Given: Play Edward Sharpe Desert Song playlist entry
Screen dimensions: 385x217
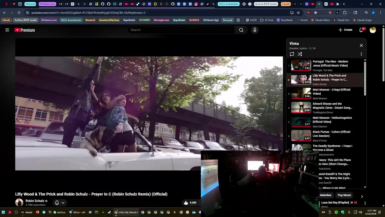Looking at the screenshot, I should pyautogui.click(x=325, y=108).
